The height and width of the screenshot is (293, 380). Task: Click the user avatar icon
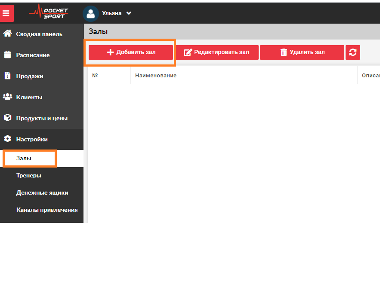coord(90,13)
